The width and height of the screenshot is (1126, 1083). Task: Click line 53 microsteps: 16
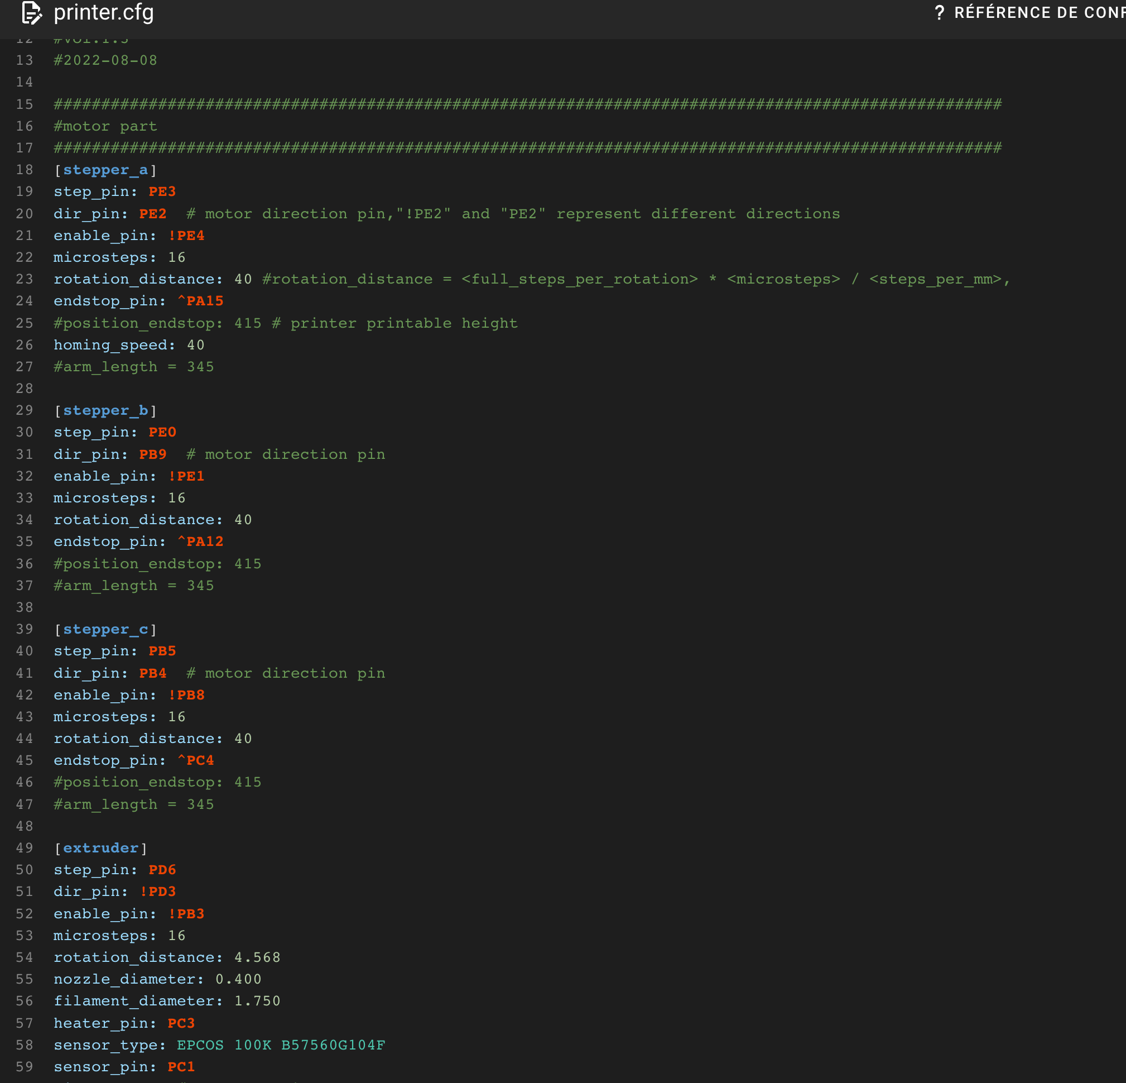point(119,936)
